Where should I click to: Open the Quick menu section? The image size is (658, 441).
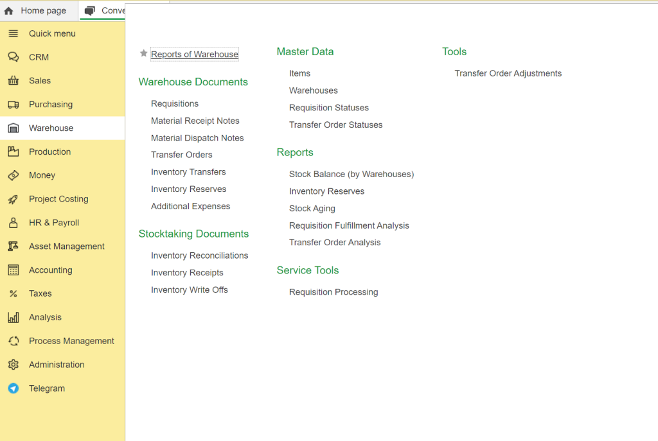[52, 33]
